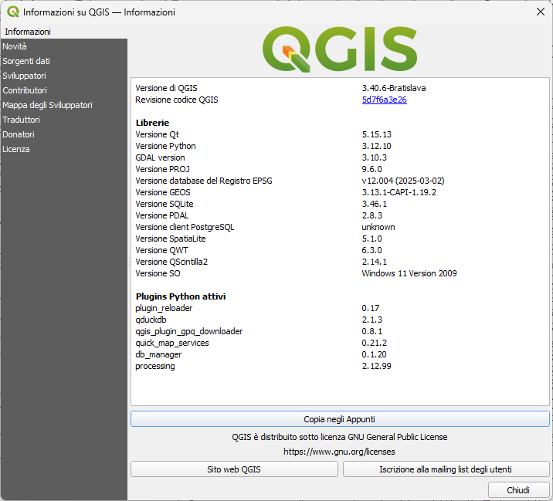Screen dimensions: 553x501
Task: Click Copia negli Appunti button
Action: coord(340,419)
